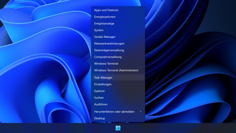Open Einstellungen
This screenshot has height=133, width=236.
click(x=118, y=84)
